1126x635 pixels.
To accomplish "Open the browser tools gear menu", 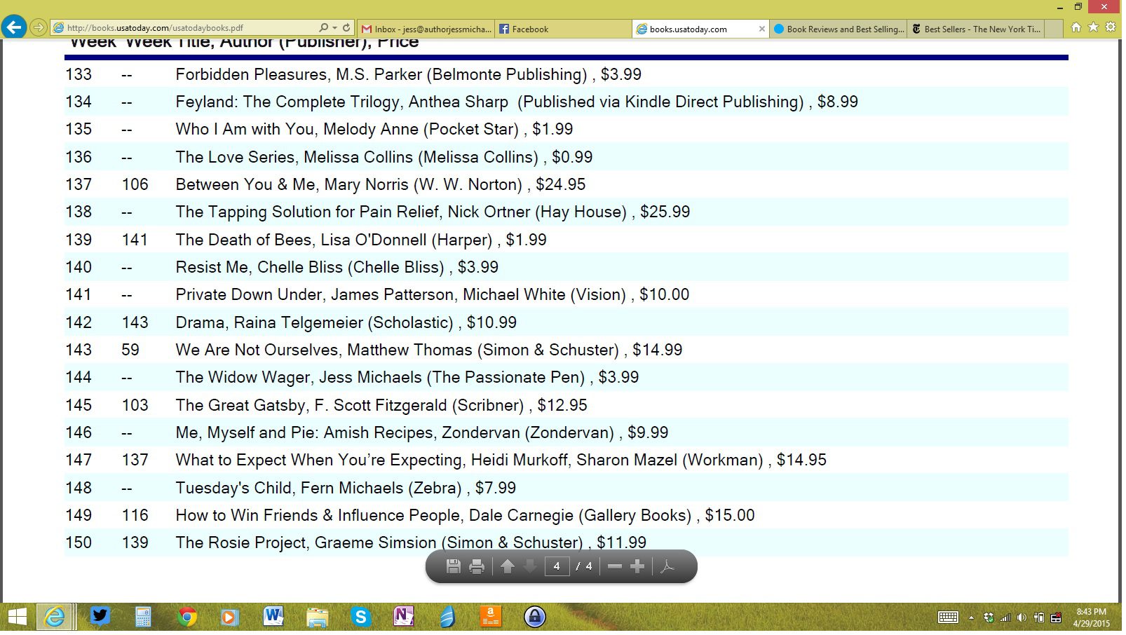I will [1111, 27].
